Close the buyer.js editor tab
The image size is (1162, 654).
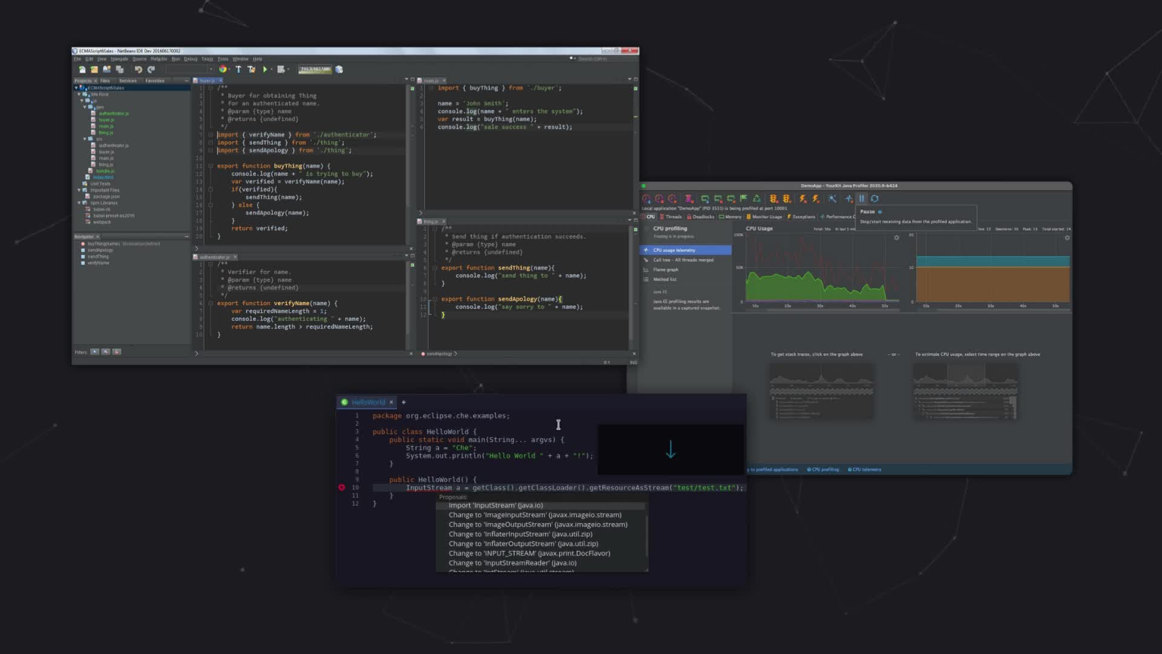(x=220, y=81)
